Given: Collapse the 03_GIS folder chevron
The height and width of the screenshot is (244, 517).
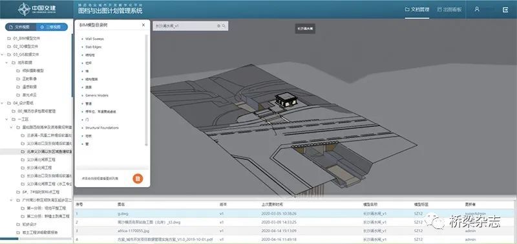Looking at the screenshot, I should pyautogui.click(x=3, y=54).
